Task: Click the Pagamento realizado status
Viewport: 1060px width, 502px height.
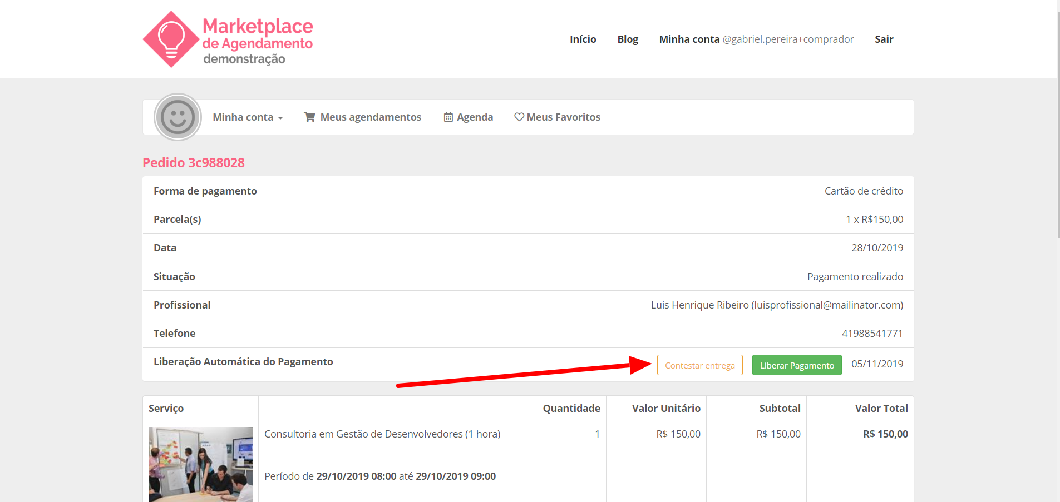Action: pyautogui.click(x=855, y=276)
